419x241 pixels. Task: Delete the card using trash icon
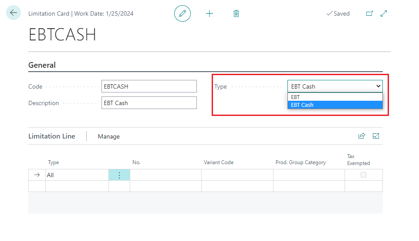pos(236,13)
